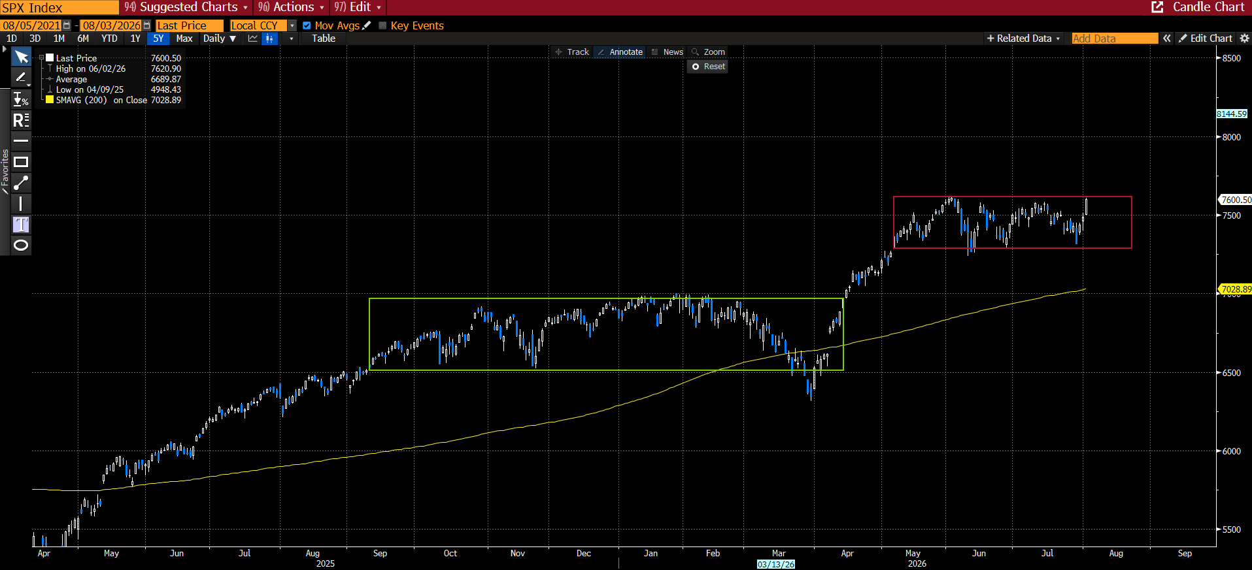
Task: Reset the chart view
Action: (708, 67)
